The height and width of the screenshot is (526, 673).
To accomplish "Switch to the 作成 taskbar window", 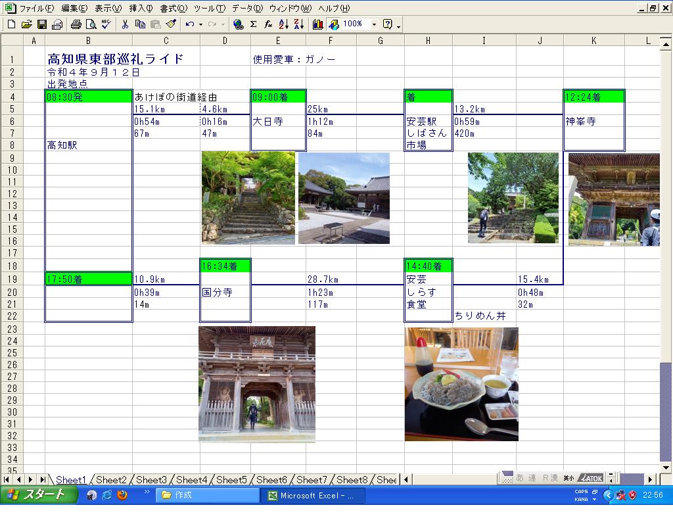I will point(207,495).
